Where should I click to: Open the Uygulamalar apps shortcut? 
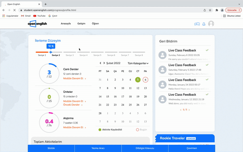[x=11, y=16]
